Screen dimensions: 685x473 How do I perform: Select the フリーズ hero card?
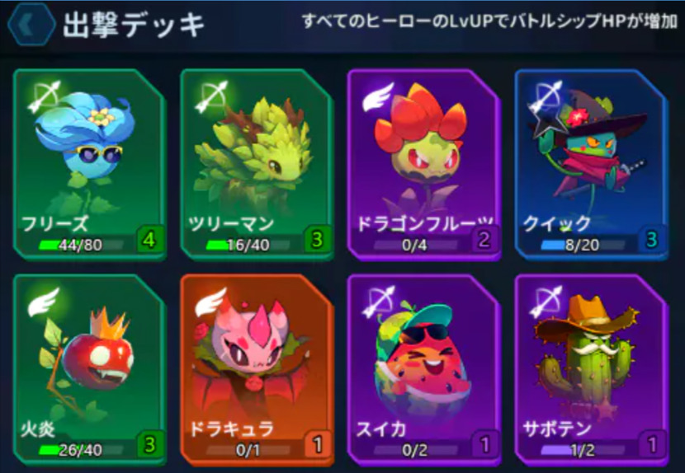[90, 165]
